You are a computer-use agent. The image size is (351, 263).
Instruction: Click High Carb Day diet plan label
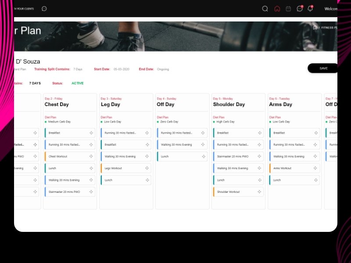click(226, 122)
